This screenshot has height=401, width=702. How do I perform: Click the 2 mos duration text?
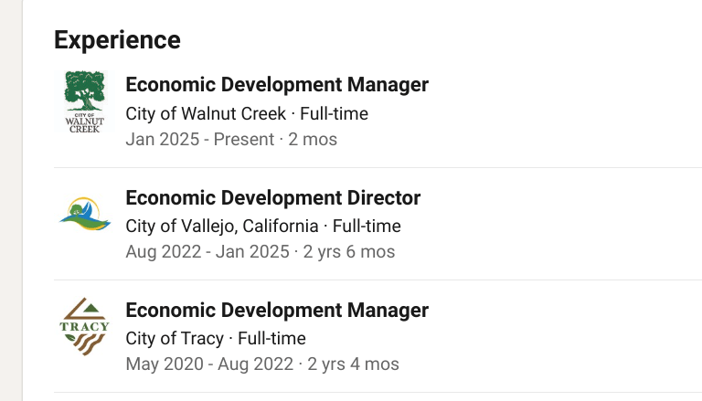tap(314, 140)
